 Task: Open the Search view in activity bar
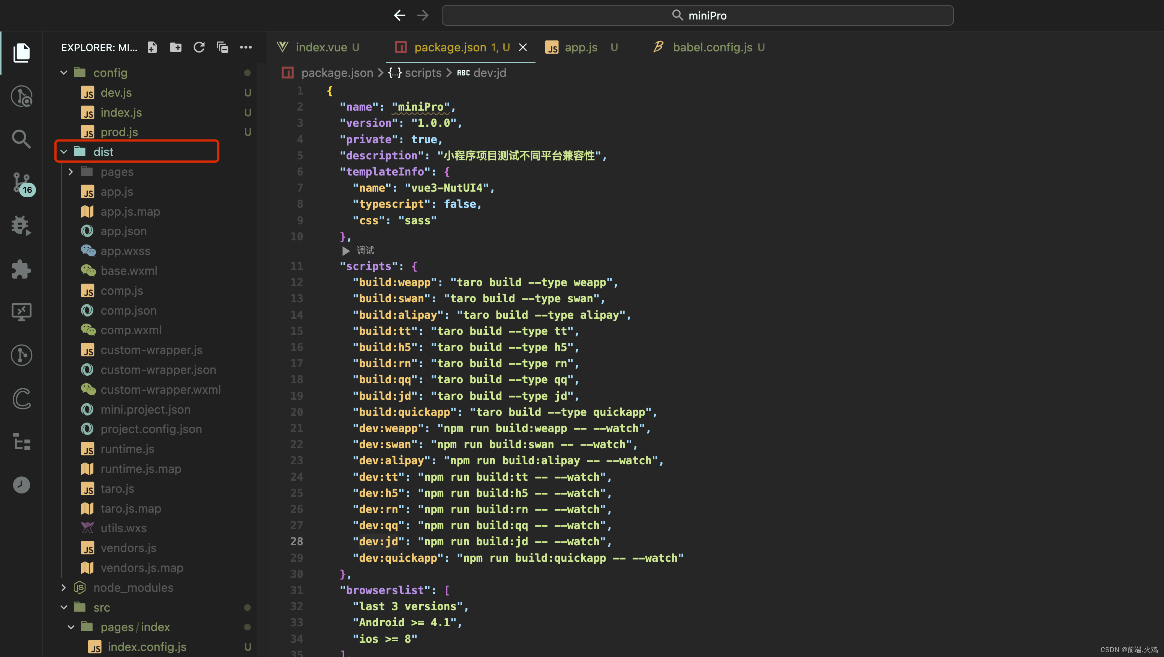pos(21,139)
